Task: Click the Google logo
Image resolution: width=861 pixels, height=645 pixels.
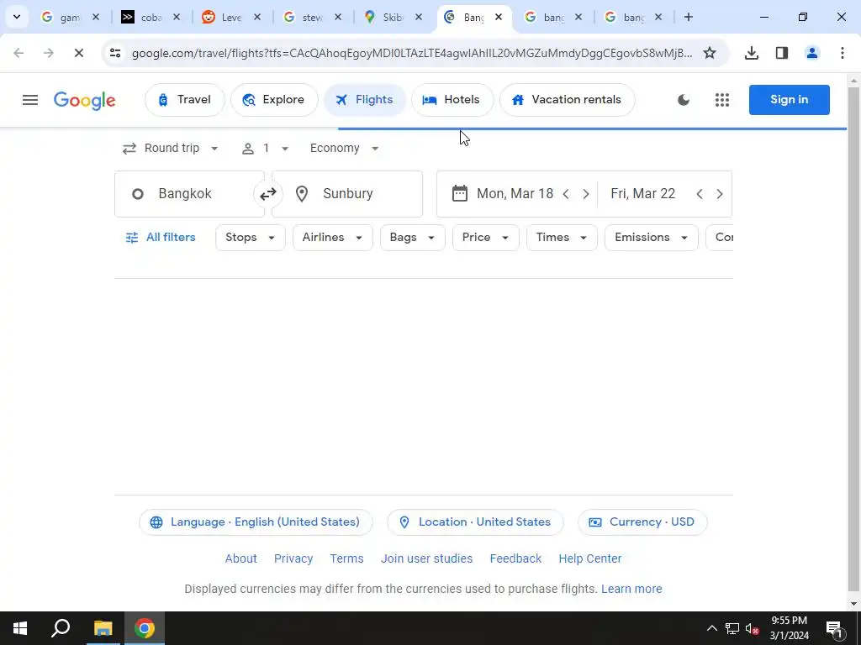Action: pyautogui.click(x=85, y=101)
